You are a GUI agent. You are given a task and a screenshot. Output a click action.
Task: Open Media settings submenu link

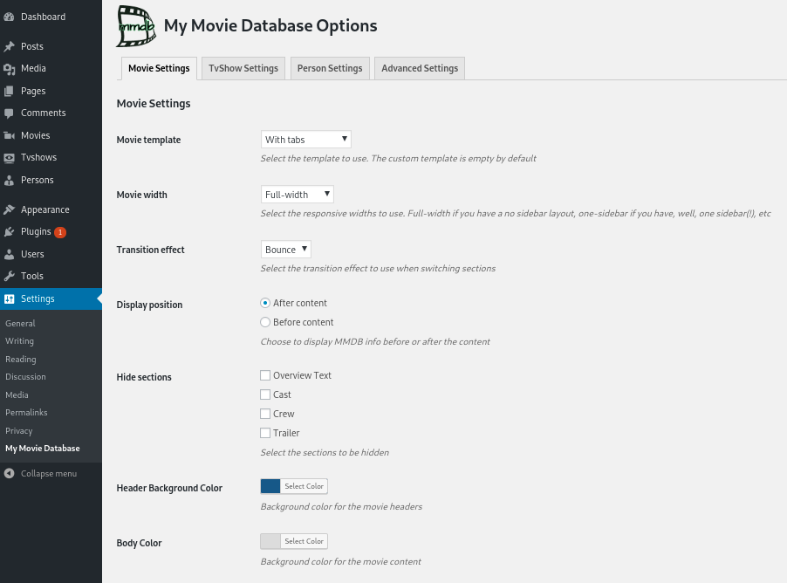click(17, 394)
